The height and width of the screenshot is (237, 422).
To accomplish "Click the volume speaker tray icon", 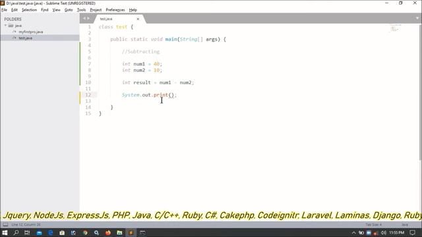I will [384, 232].
